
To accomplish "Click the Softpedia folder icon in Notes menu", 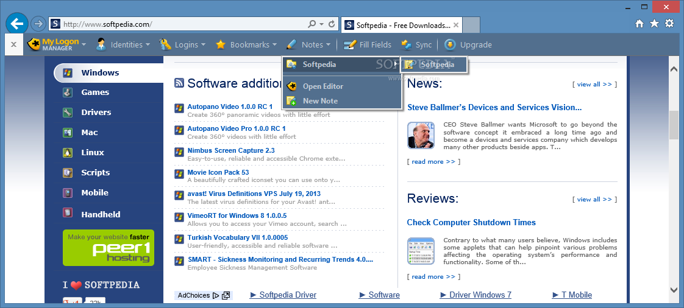I will (291, 65).
